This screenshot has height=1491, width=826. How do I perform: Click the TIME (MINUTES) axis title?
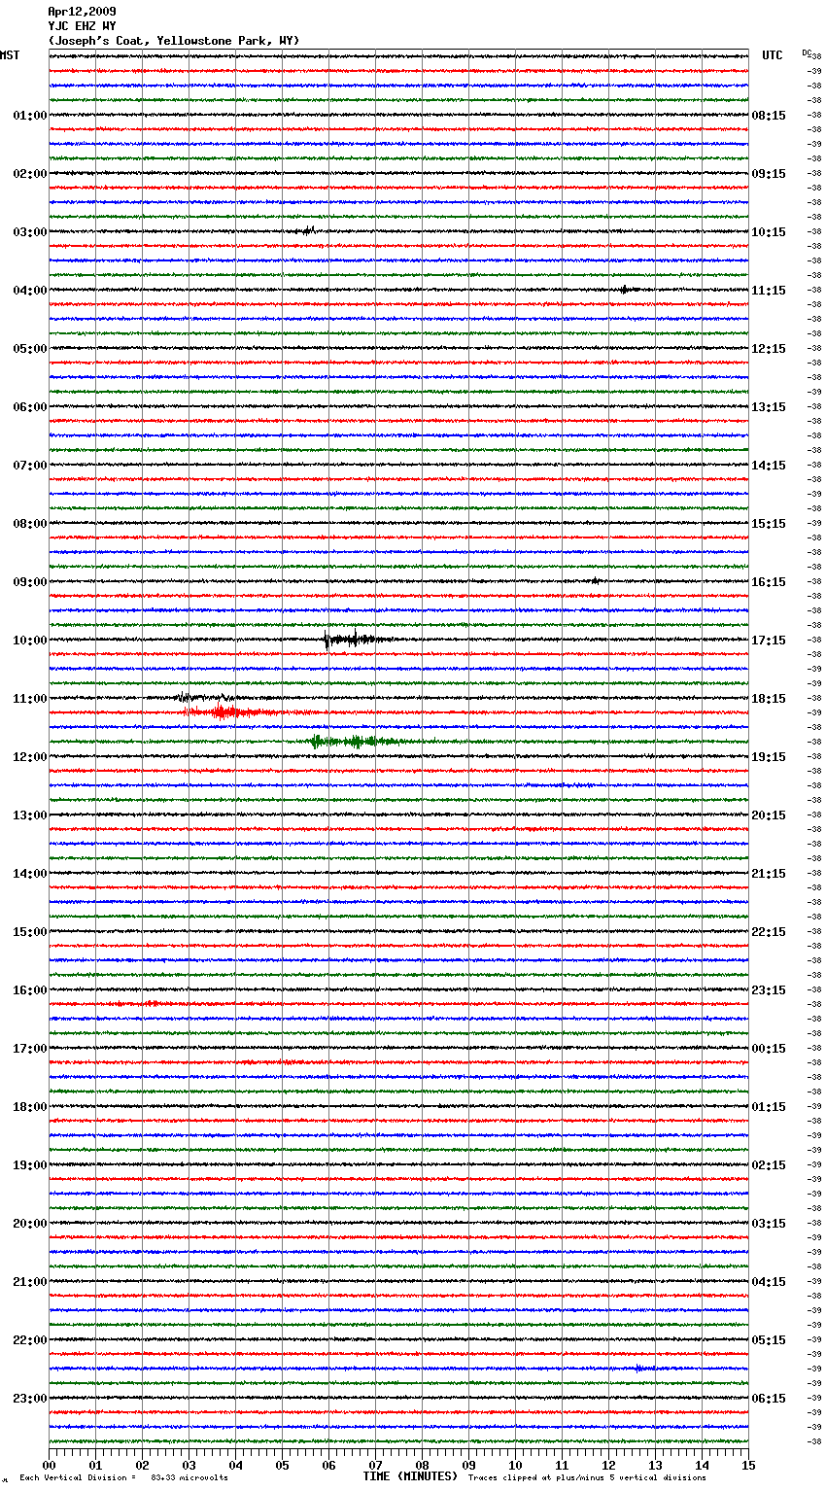410,1476
